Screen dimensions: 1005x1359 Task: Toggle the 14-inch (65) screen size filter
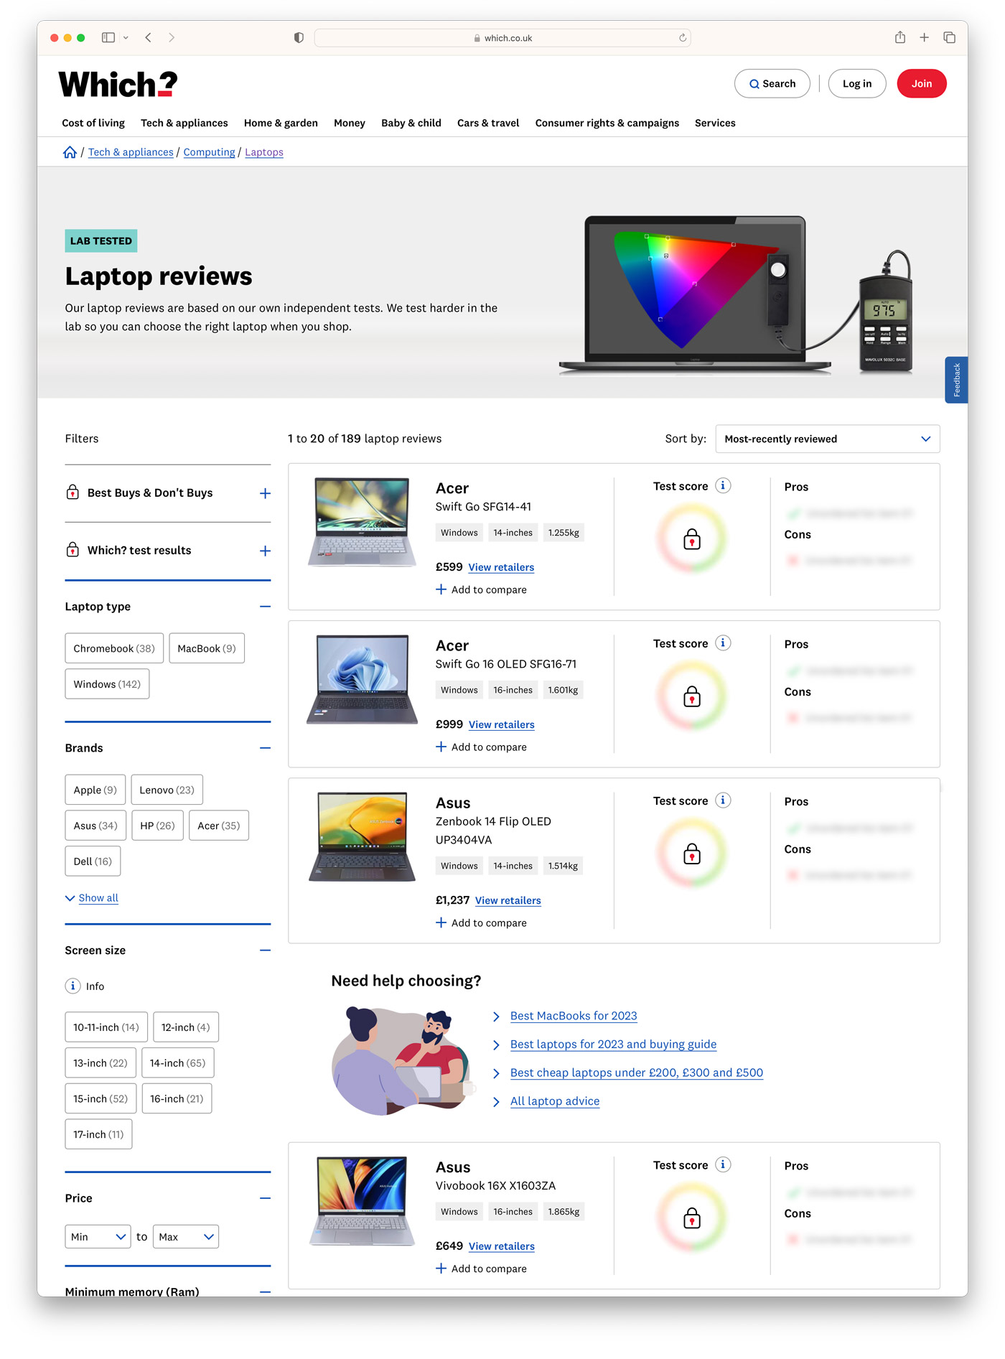(x=178, y=1063)
